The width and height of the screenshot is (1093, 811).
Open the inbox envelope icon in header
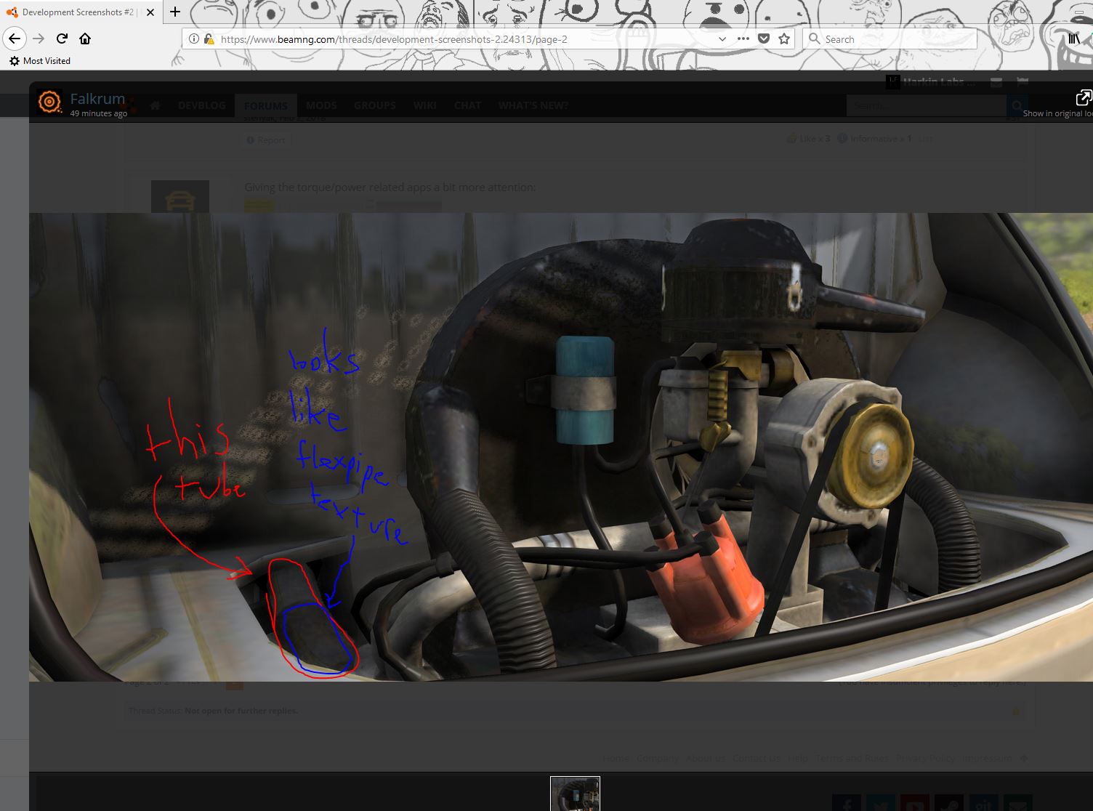pyautogui.click(x=996, y=82)
